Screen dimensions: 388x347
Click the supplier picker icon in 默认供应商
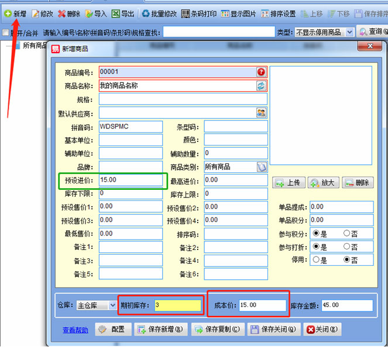pos(261,113)
